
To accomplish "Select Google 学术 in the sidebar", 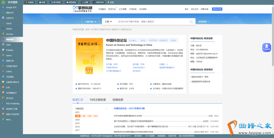I will 11,7.
